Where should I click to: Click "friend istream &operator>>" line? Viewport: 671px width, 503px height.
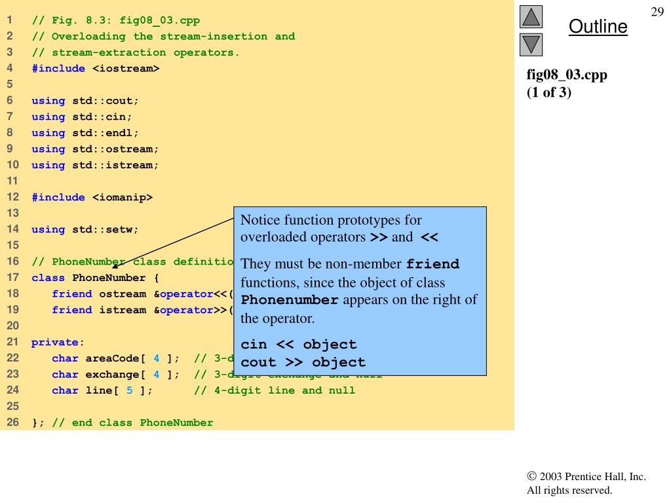coord(142,310)
